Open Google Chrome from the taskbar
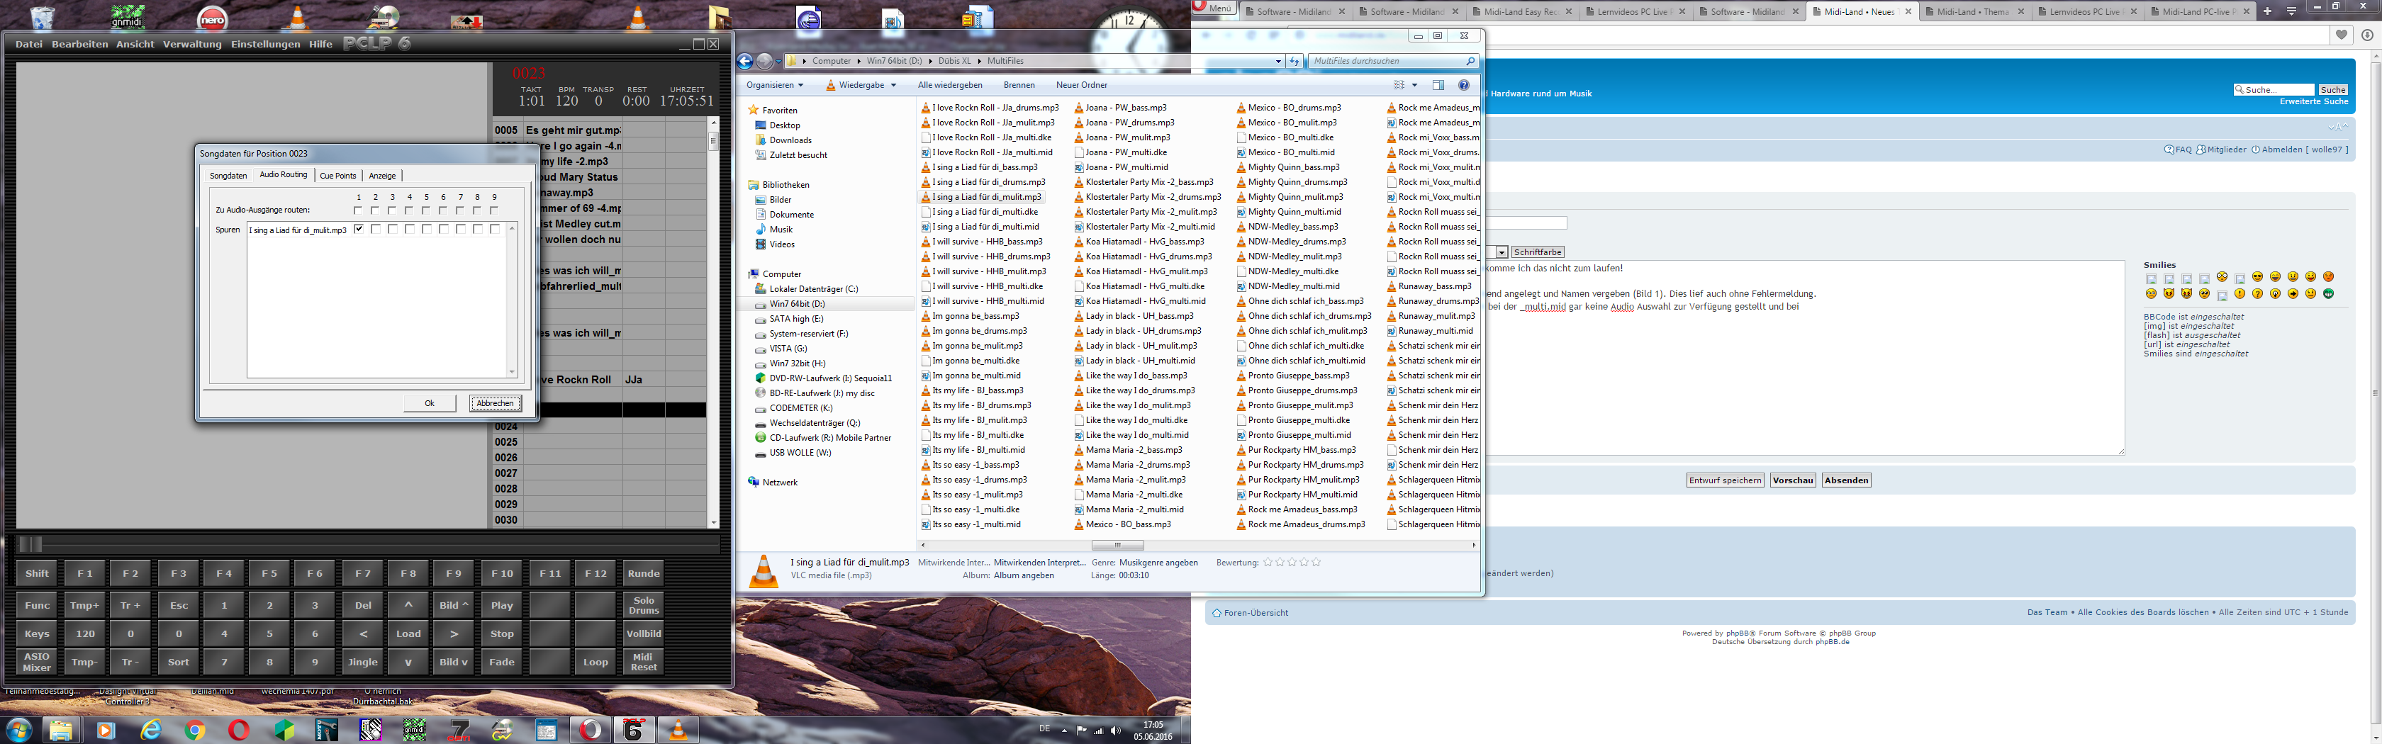 pos(194,730)
